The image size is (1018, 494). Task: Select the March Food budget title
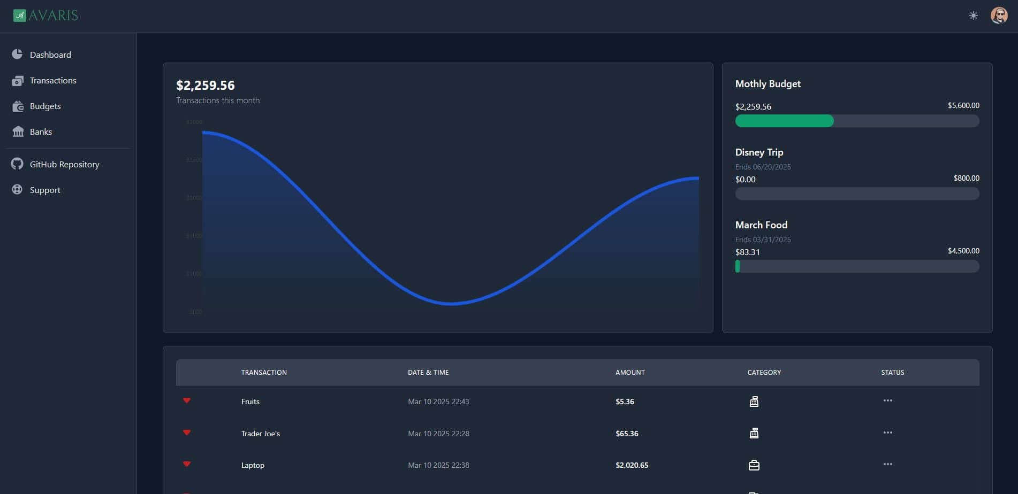tap(761, 225)
